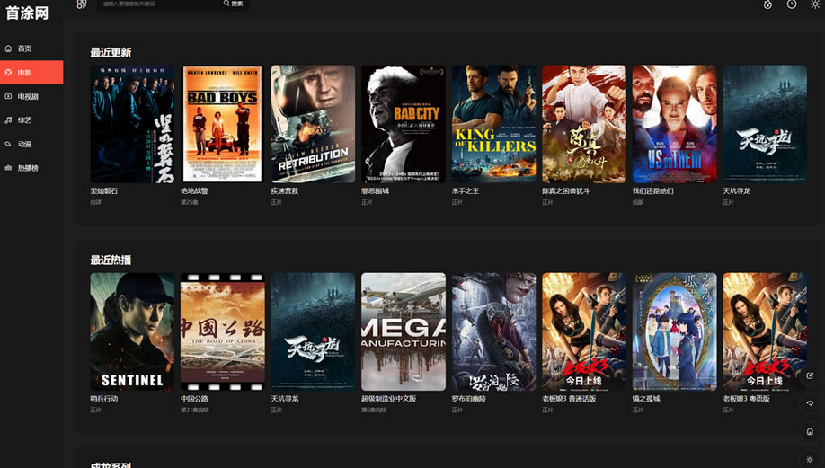Select 电影 in the sidebar

tap(31, 73)
